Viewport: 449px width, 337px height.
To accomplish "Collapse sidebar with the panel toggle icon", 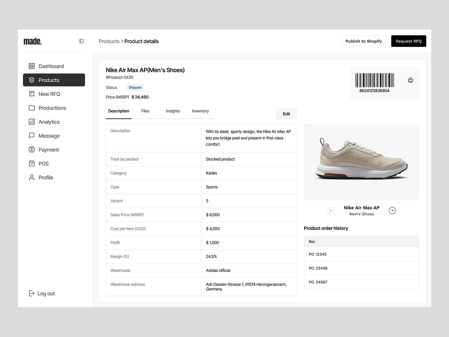I will click(82, 41).
